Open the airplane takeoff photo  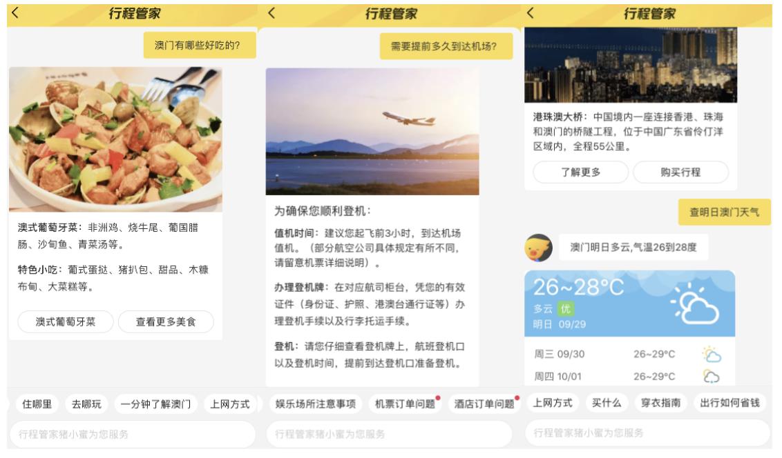(372, 132)
